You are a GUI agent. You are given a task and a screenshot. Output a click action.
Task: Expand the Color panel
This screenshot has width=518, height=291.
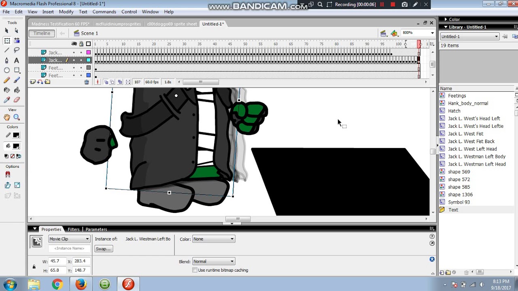pyautogui.click(x=446, y=19)
